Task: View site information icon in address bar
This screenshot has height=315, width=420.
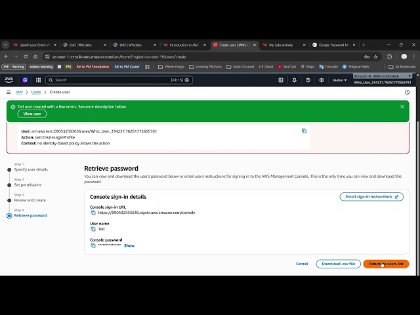Action: tap(47, 57)
